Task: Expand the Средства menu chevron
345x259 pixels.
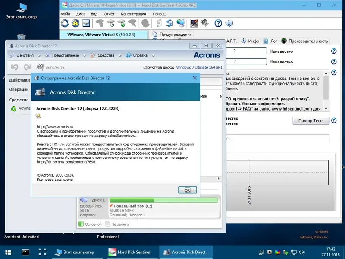Action: tap(119, 55)
